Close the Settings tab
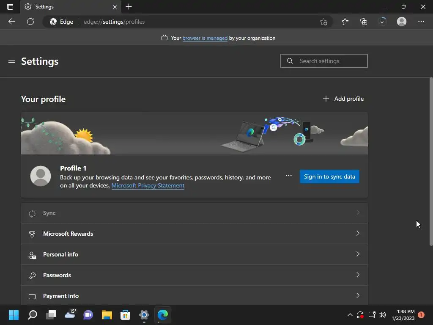Viewport: 433px width, 325px height. click(115, 7)
